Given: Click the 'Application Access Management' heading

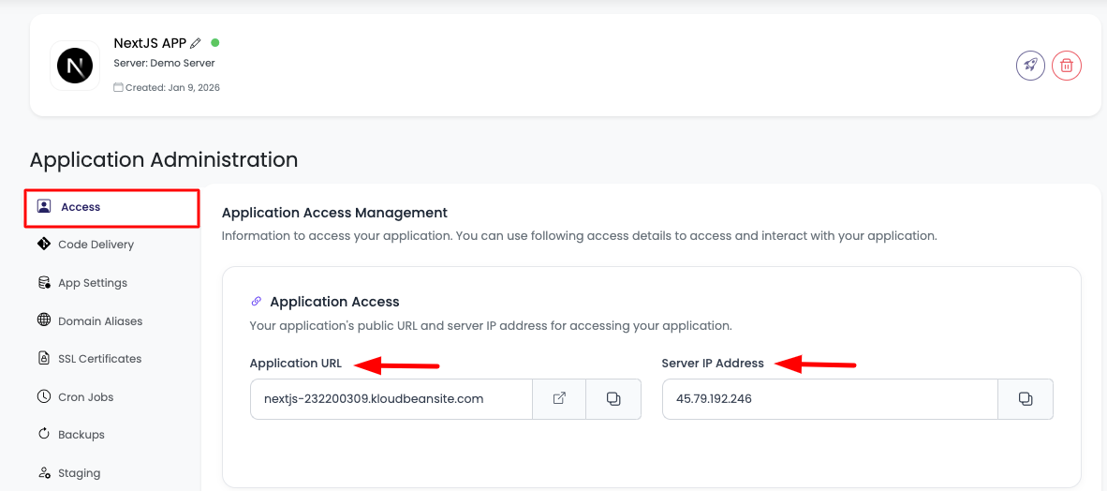Looking at the screenshot, I should [334, 212].
